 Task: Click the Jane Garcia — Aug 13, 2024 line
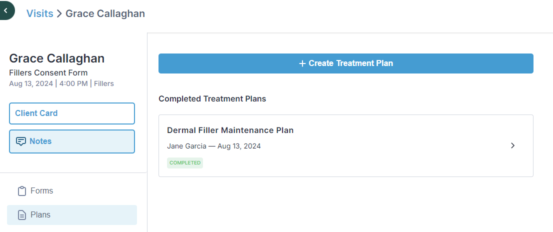tap(214, 146)
